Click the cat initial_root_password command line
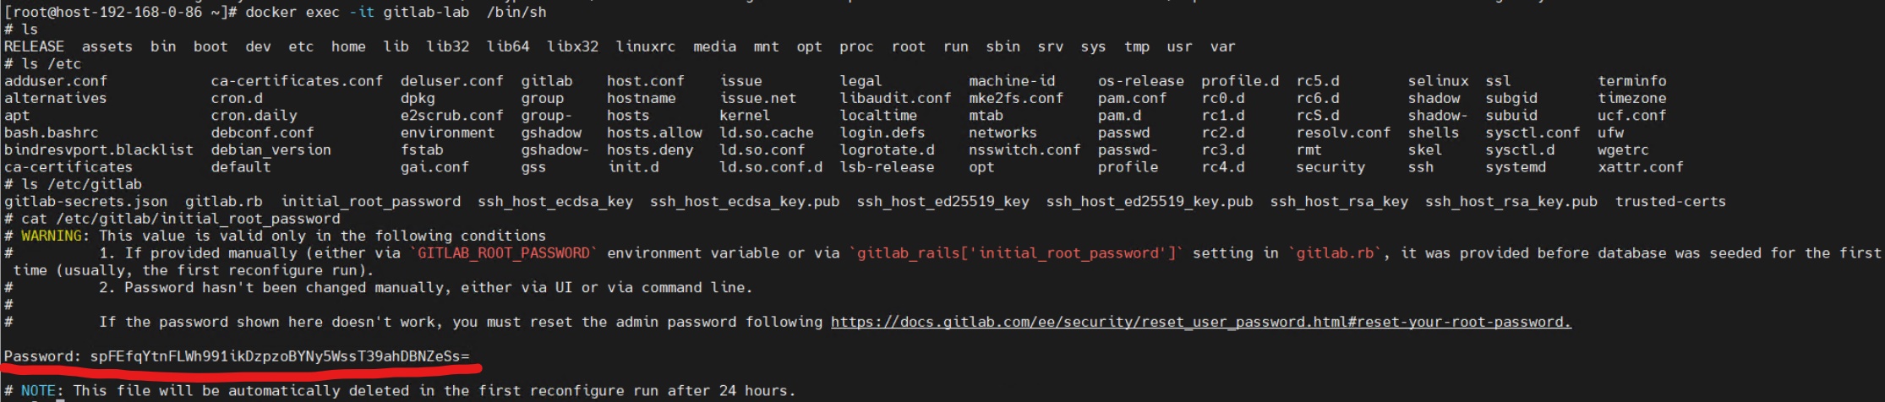The image size is (1885, 402). pyautogui.click(x=180, y=219)
